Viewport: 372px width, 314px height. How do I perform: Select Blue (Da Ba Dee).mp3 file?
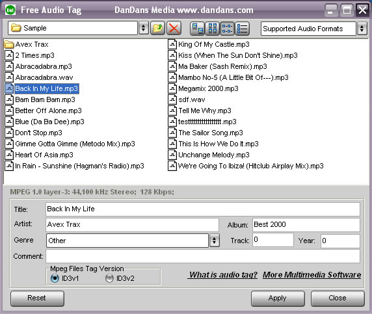(49, 122)
